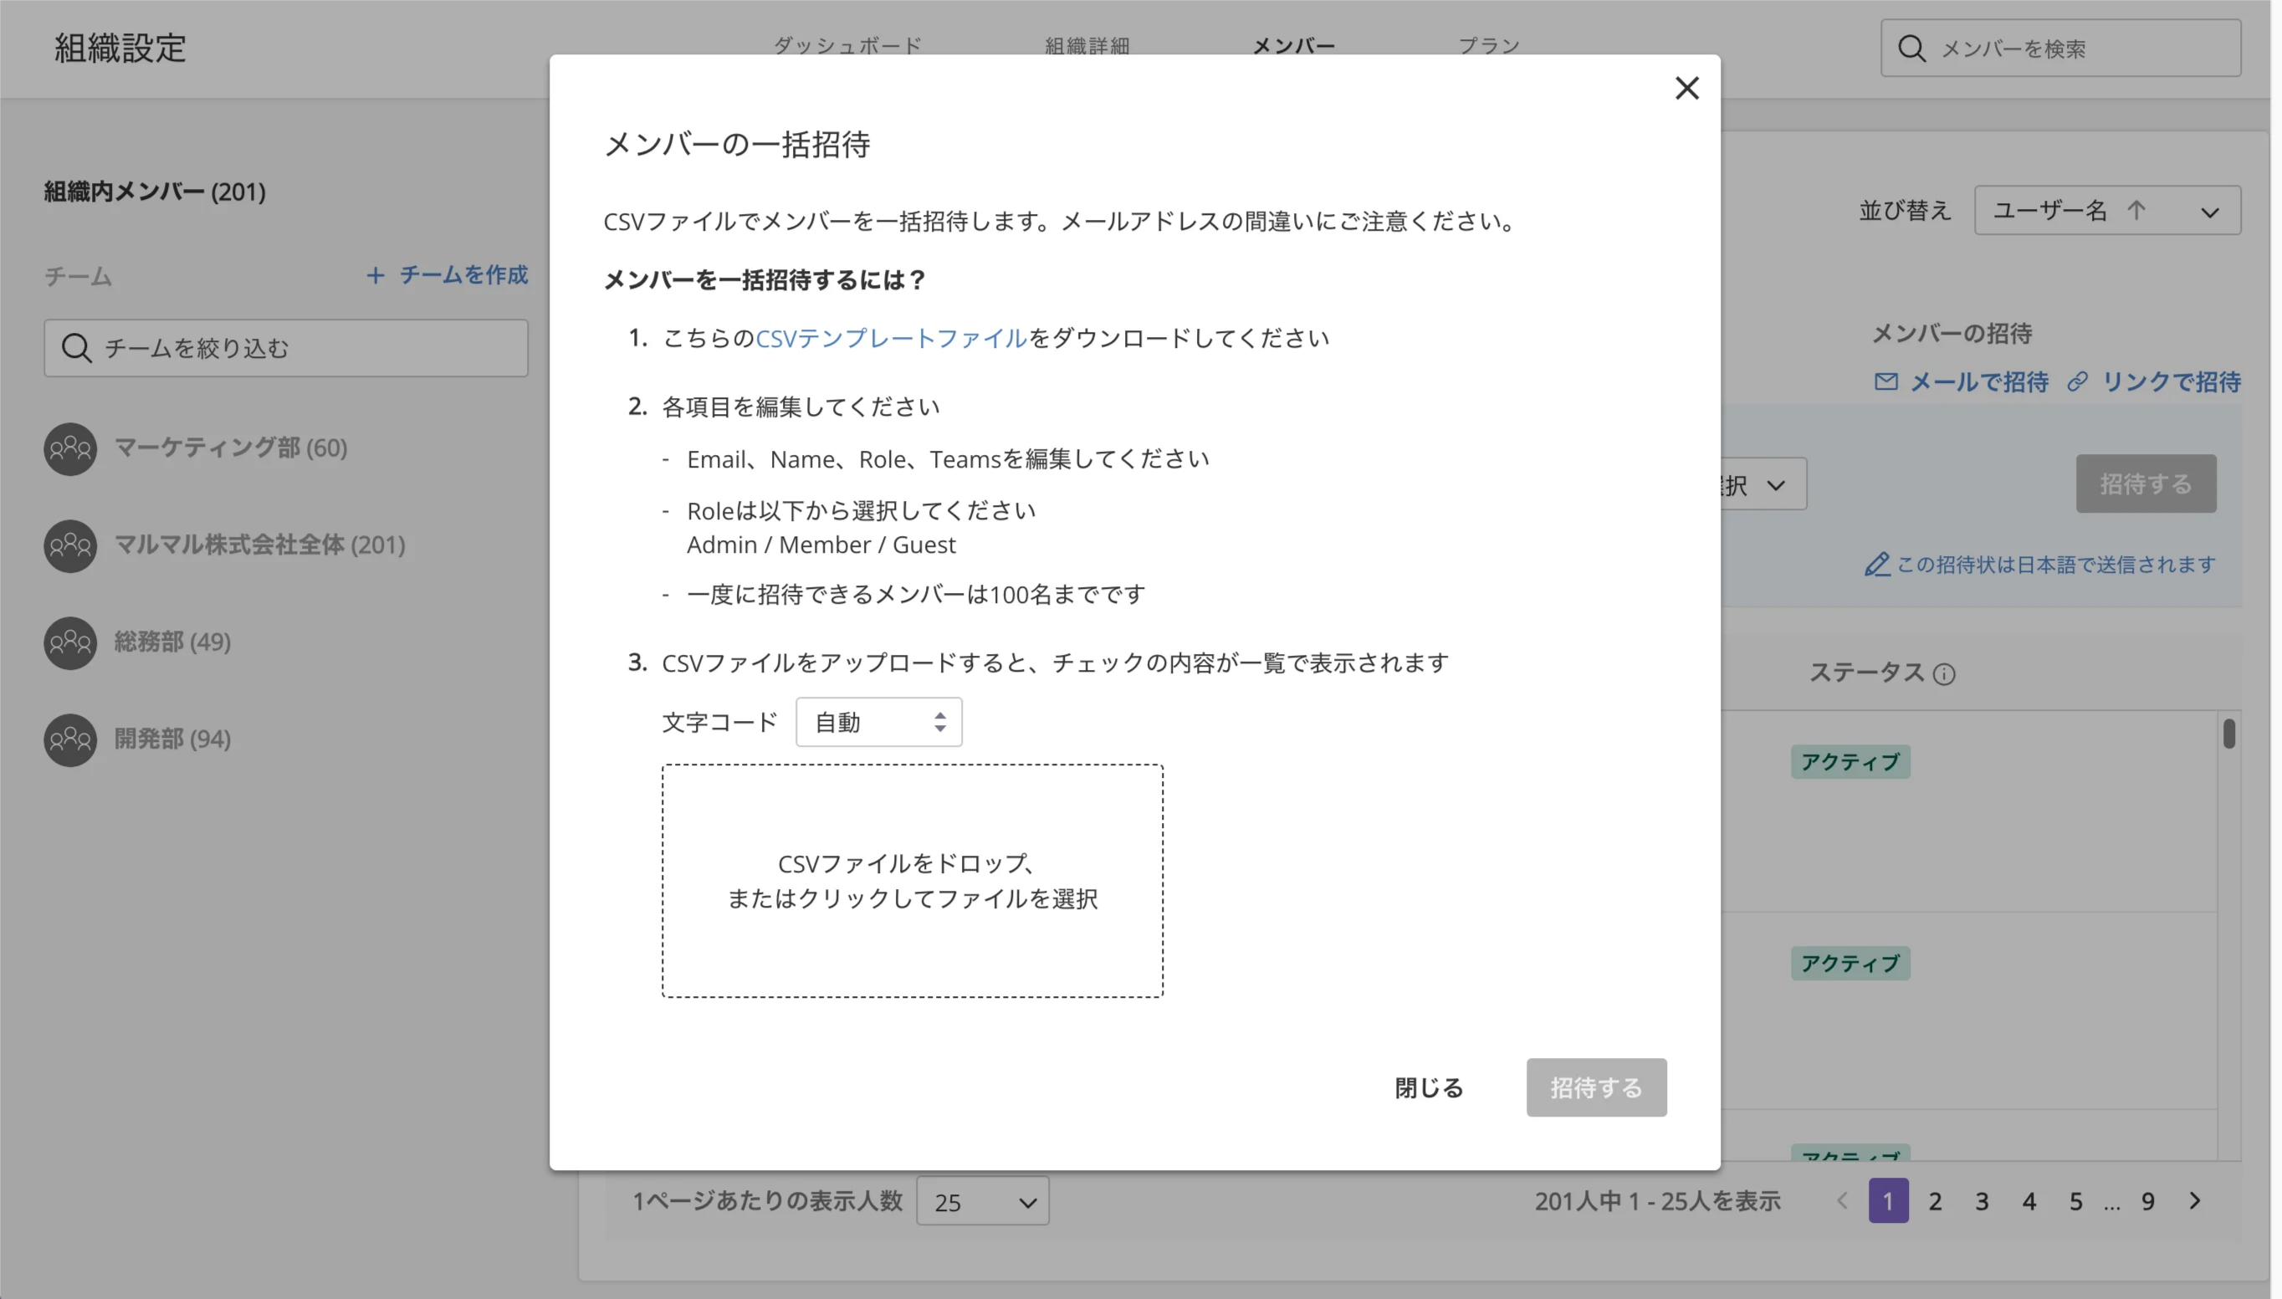
Task: Switch to the 組織詳細 tab
Action: click(1087, 45)
